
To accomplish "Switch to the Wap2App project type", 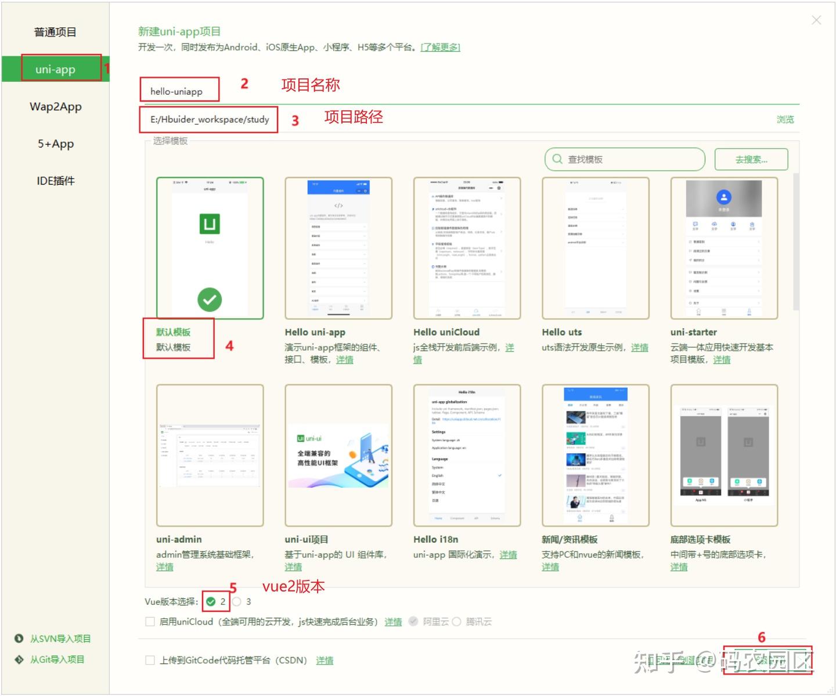I will point(55,106).
